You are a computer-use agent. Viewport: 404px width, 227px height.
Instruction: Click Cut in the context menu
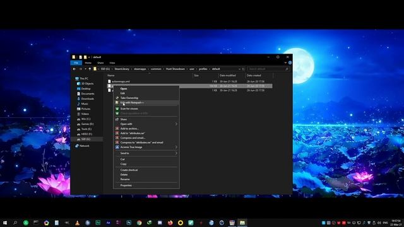[146, 160]
